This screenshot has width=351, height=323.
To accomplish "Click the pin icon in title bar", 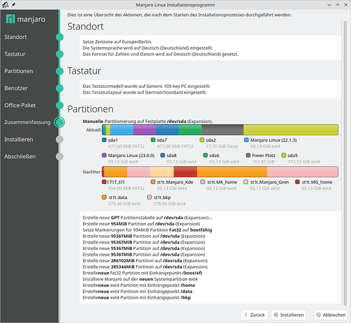I will point(14,5).
